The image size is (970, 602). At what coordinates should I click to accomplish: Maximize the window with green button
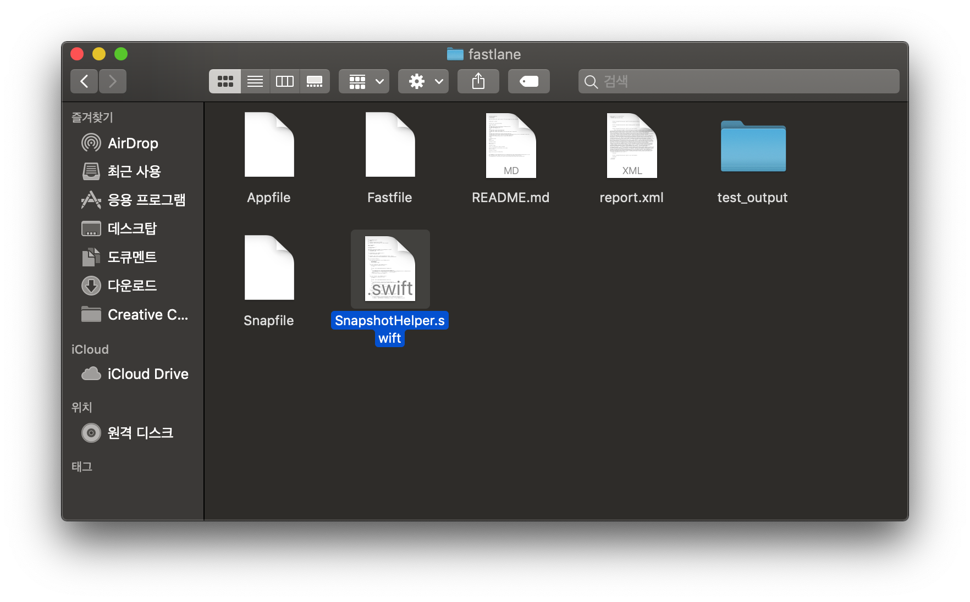coord(121,54)
